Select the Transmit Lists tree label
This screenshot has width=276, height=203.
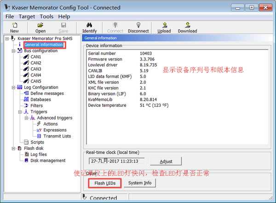[57, 136]
